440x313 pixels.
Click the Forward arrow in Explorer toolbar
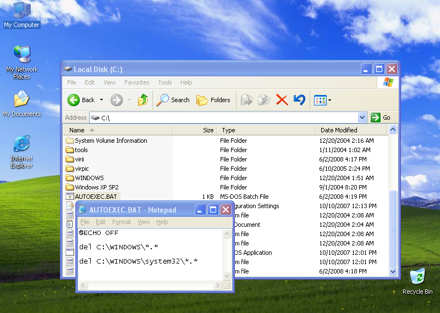click(117, 100)
